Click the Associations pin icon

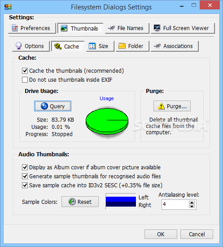[x=157, y=46]
